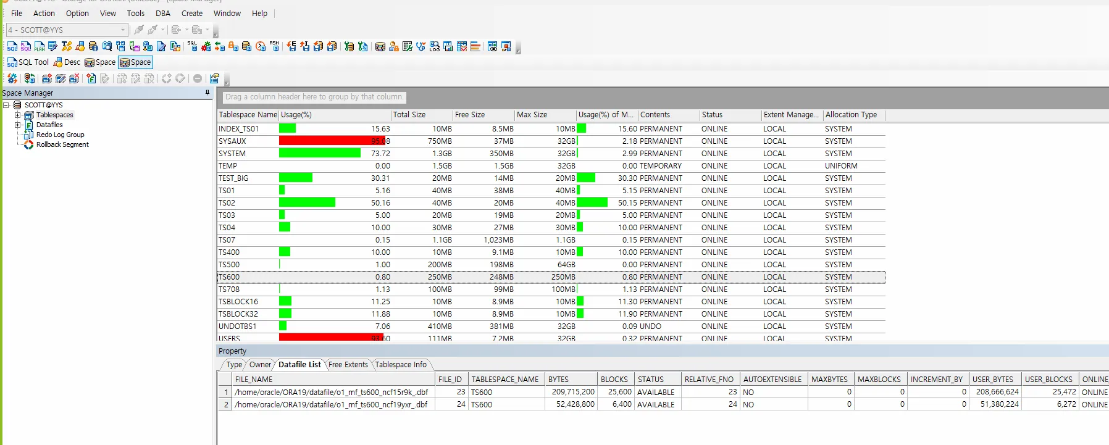Screen dimensions: 1109x445
Task: Click TS02 green usage bar
Action: [x=307, y=202]
